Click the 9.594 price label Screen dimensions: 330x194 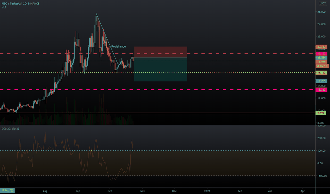321,113
